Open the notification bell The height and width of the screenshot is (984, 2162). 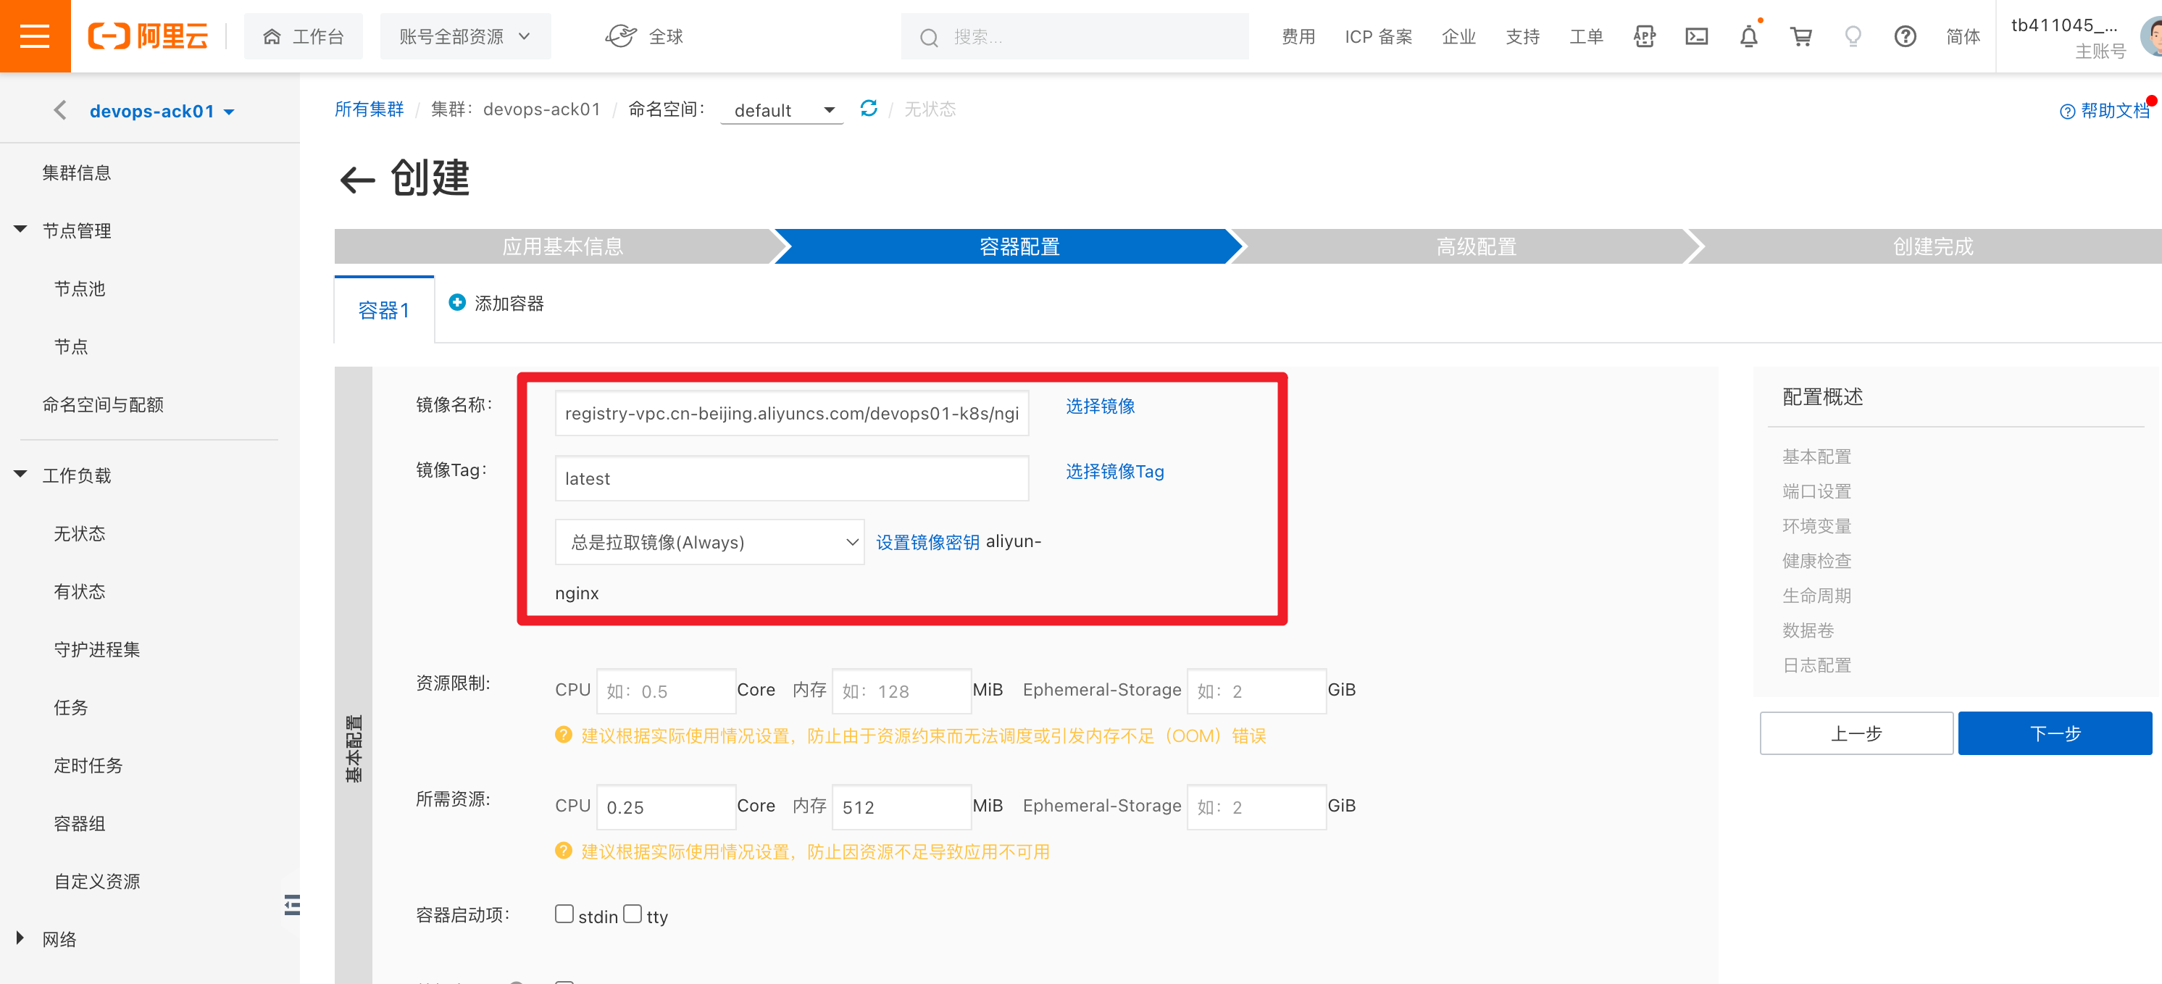pyautogui.click(x=1748, y=36)
